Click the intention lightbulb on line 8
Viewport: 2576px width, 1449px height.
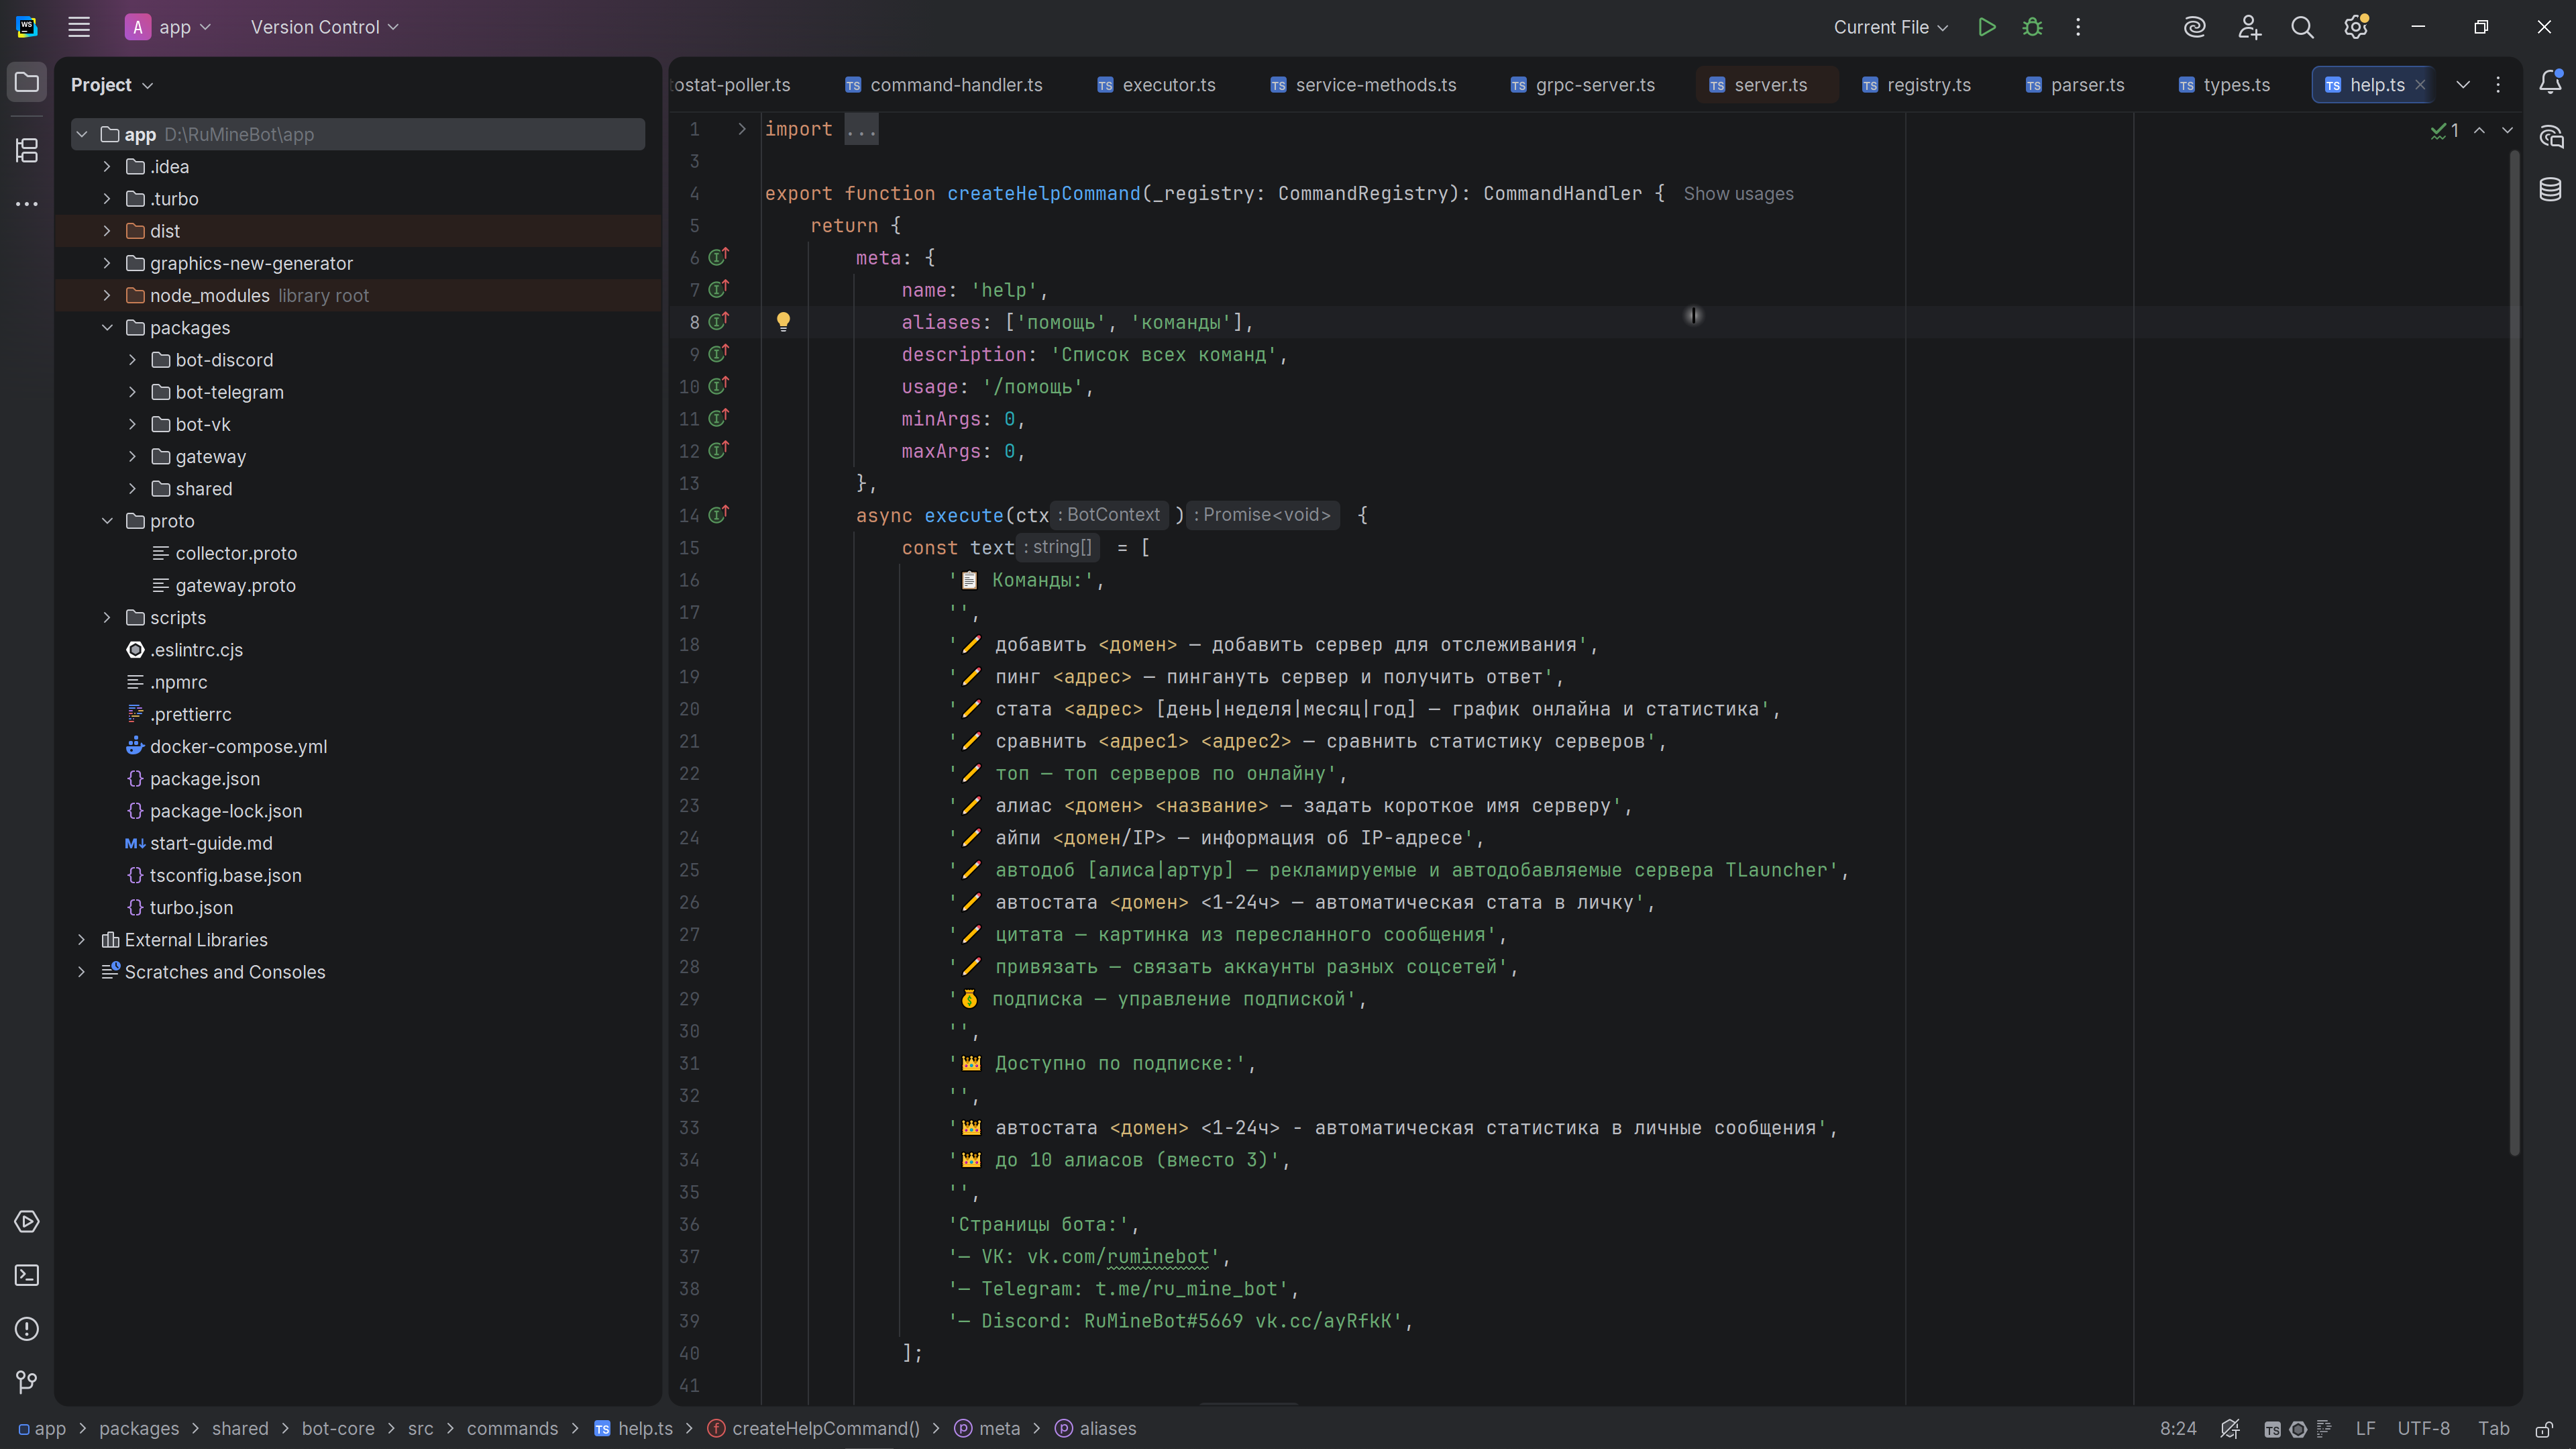point(783,321)
